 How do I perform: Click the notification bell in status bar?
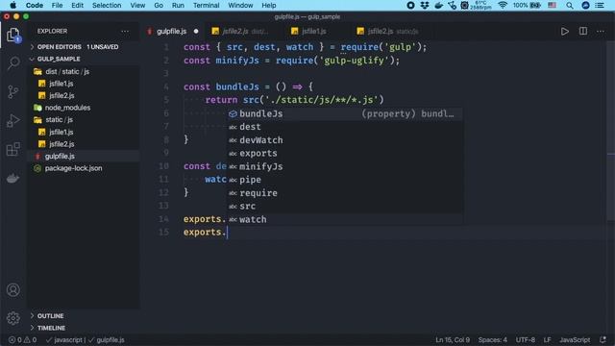603,340
